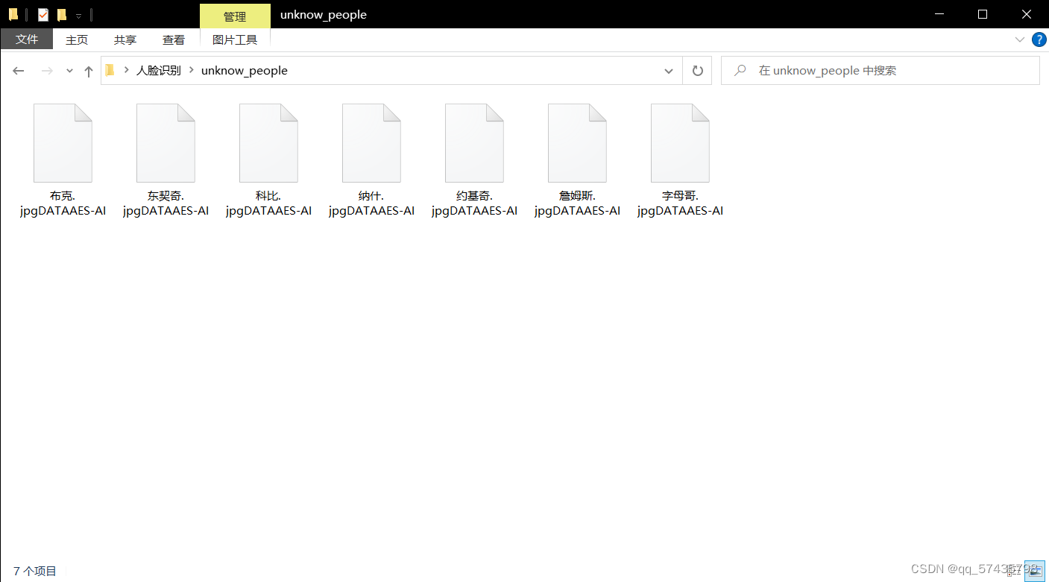Expand chevron after 人脸识别 in path
Viewport: 1049px width, 582px height.
pos(192,71)
